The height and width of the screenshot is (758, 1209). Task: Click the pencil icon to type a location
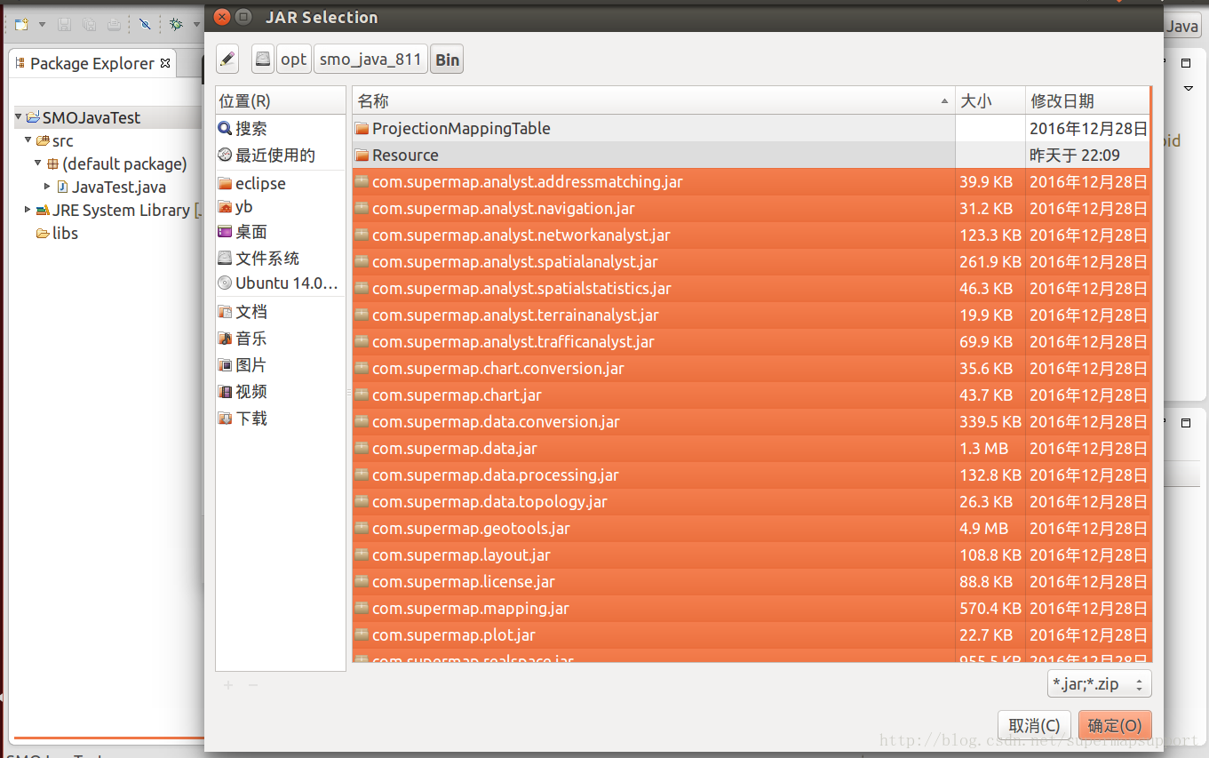coord(227,59)
